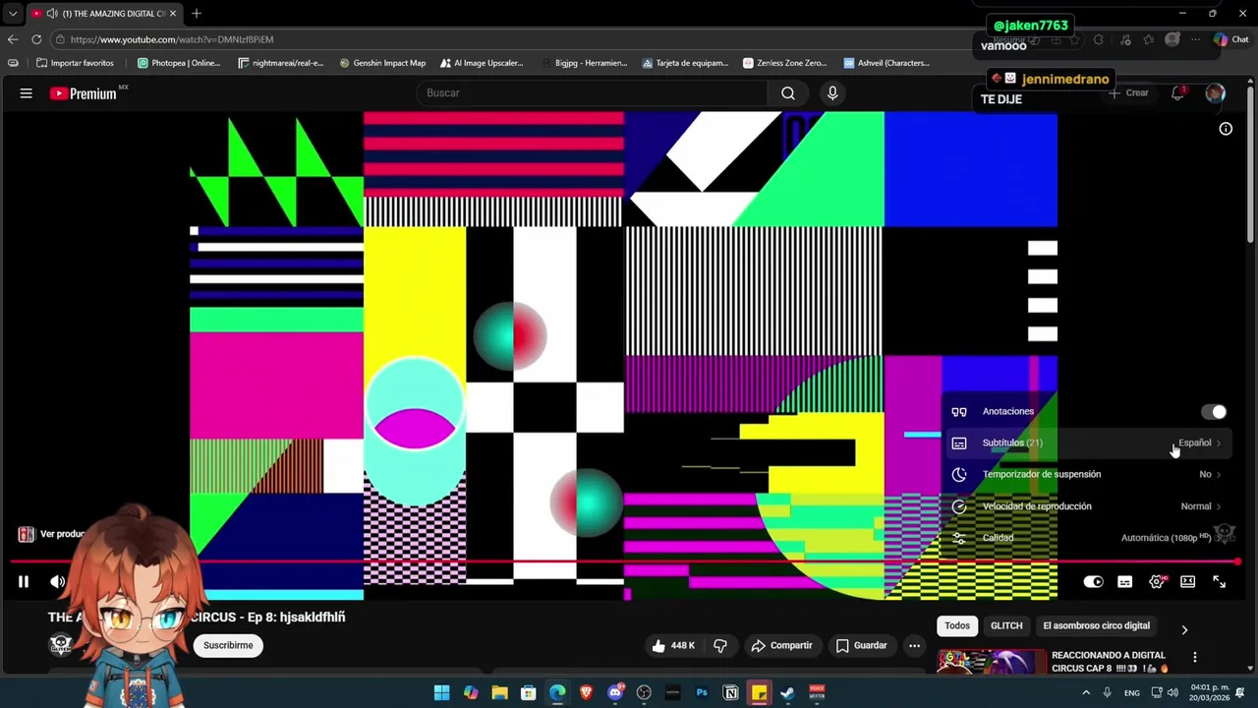Image resolution: width=1258 pixels, height=708 pixels.
Task: Open Genshin Impact Map bookmark
Action: point(382,63)
